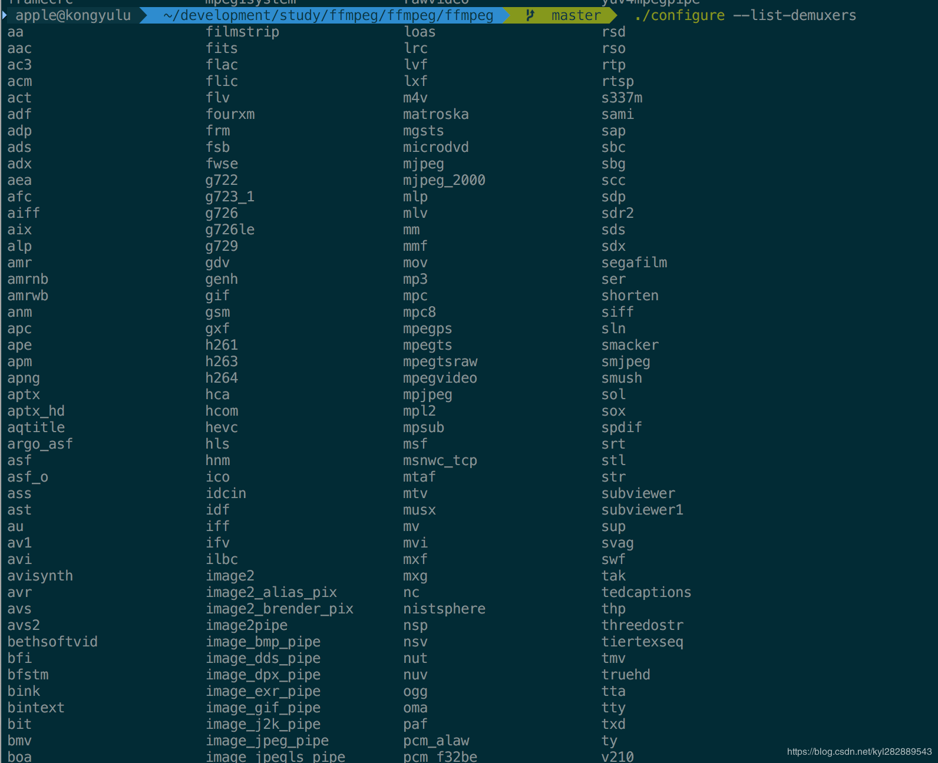Click the 'g726le' entry
Image resolution: width=938 pixels, height=763 pixels.
[230, 230]
